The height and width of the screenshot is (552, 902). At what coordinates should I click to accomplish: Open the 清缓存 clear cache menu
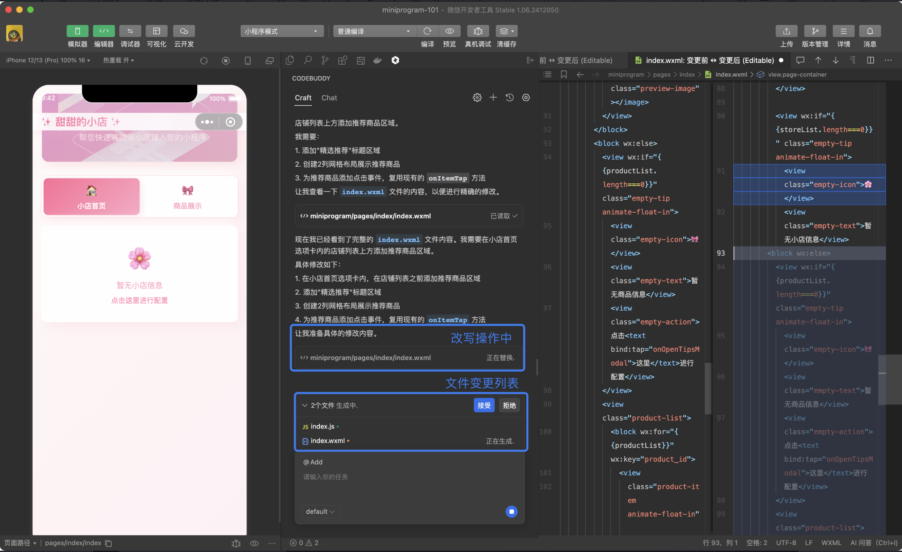pyautogui.click(x=507, y=31)
